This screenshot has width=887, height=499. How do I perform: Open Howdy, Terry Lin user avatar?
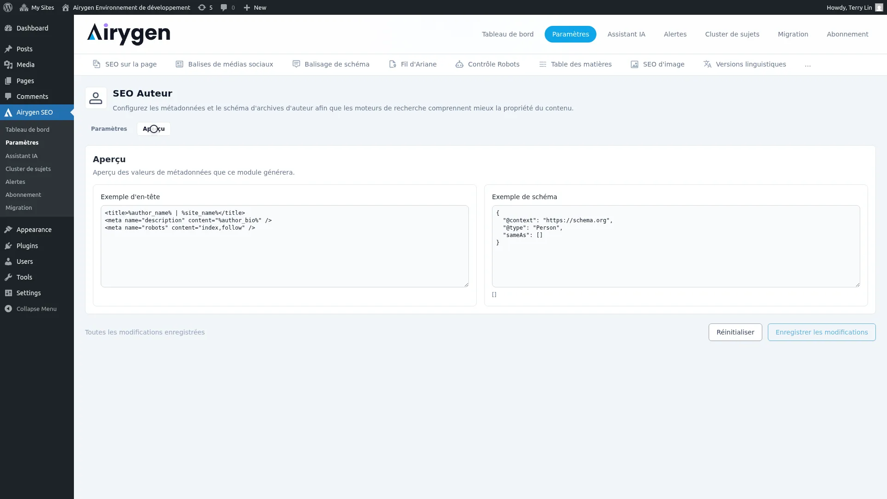pyautogui.click(x=879, y=7)
